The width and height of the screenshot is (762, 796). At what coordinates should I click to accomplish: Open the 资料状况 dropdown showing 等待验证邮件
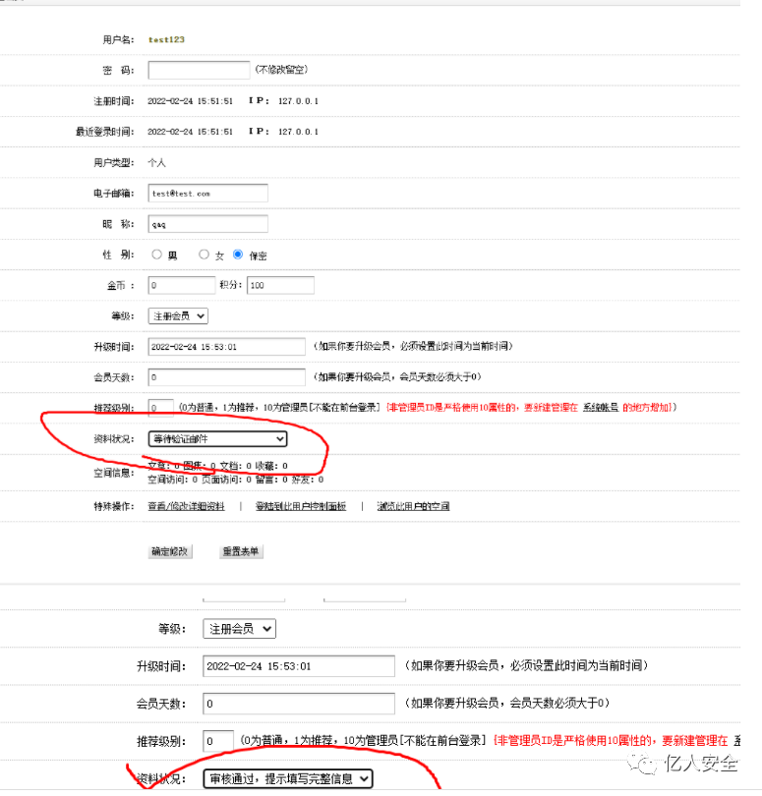[217, 438]
